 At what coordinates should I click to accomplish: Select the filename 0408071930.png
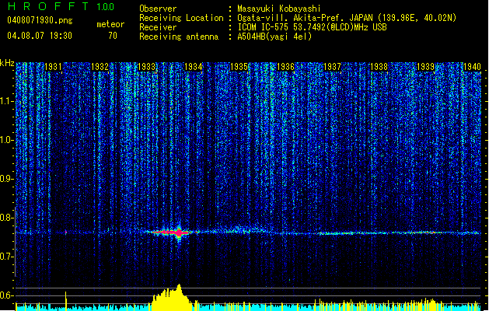40,20
